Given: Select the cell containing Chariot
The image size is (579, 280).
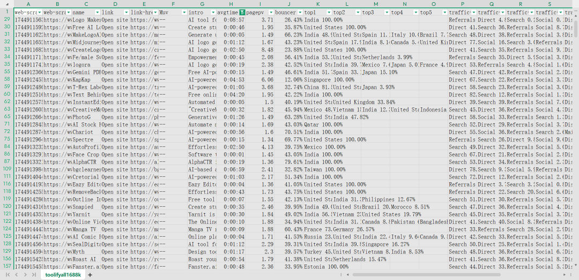Looking at the screenshot, I should click(x=86, y=132).
